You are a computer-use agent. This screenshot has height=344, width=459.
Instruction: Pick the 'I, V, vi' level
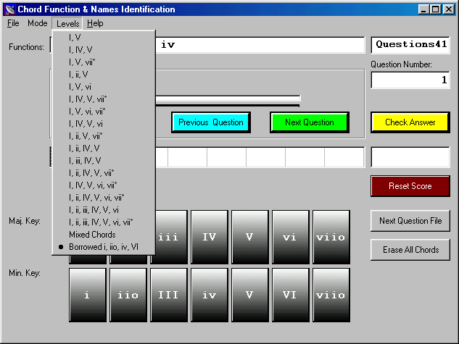104,87
